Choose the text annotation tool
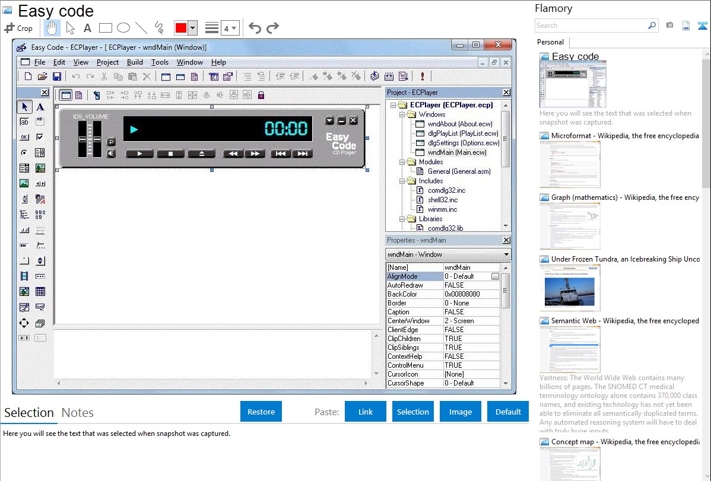Screen dimensions: 711x481 [87, 28]
